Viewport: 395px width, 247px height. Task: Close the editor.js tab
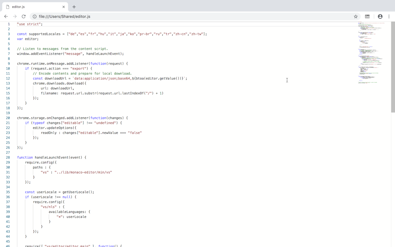64,7
